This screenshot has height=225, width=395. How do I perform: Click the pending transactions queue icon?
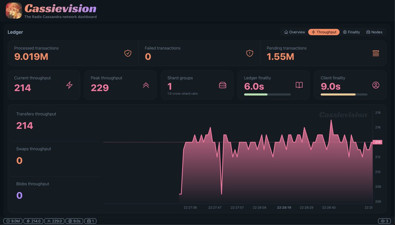pos(376,53)
